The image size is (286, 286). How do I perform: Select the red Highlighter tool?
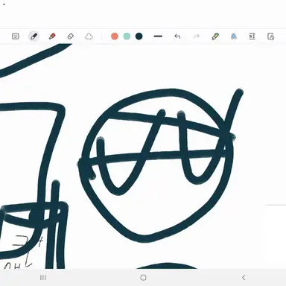click(52, 36)
